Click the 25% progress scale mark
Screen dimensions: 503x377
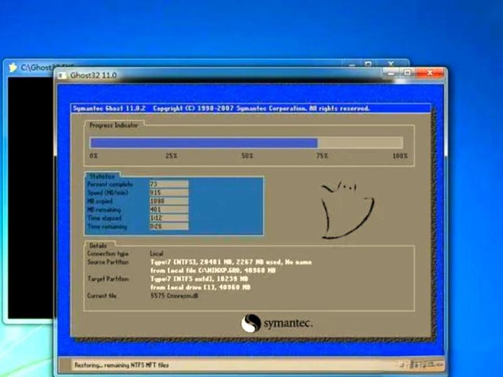click(x=171, y=156)
